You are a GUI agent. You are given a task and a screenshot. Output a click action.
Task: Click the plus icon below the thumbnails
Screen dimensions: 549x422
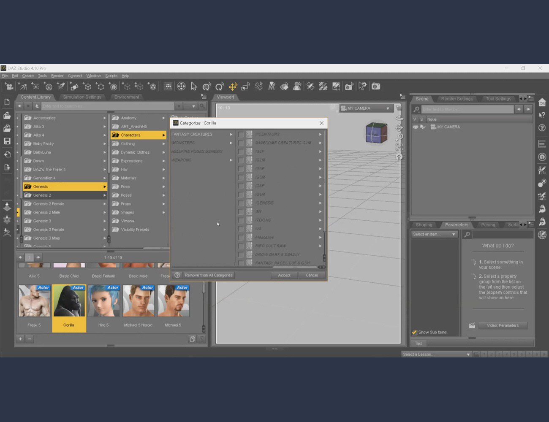coord(20,339)
